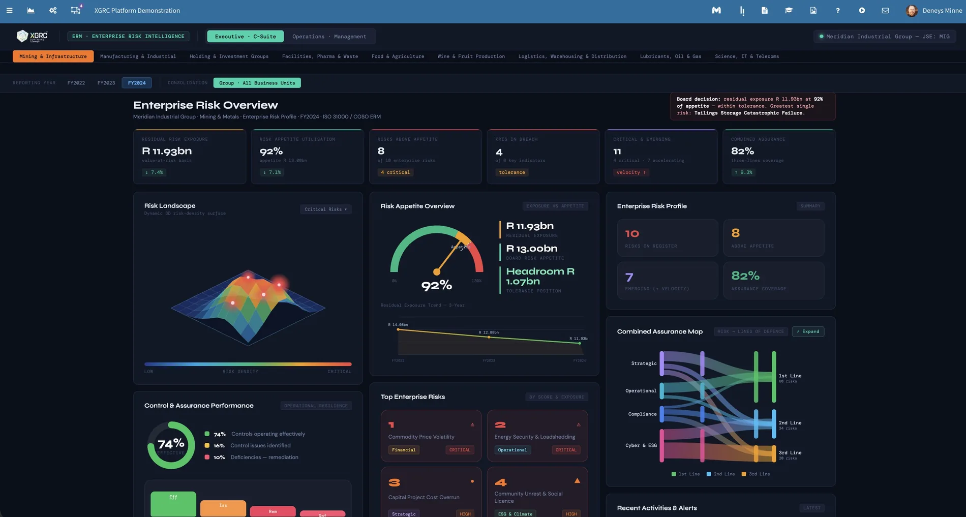Toggle 1st Line legend in assurance map
966x517 pixels.
click(685, 474)
